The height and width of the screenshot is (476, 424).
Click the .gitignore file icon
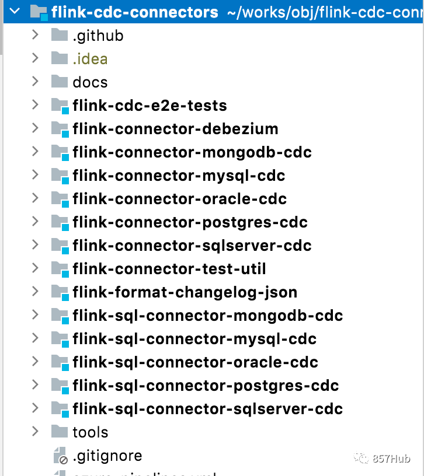[x=60, y=456]
